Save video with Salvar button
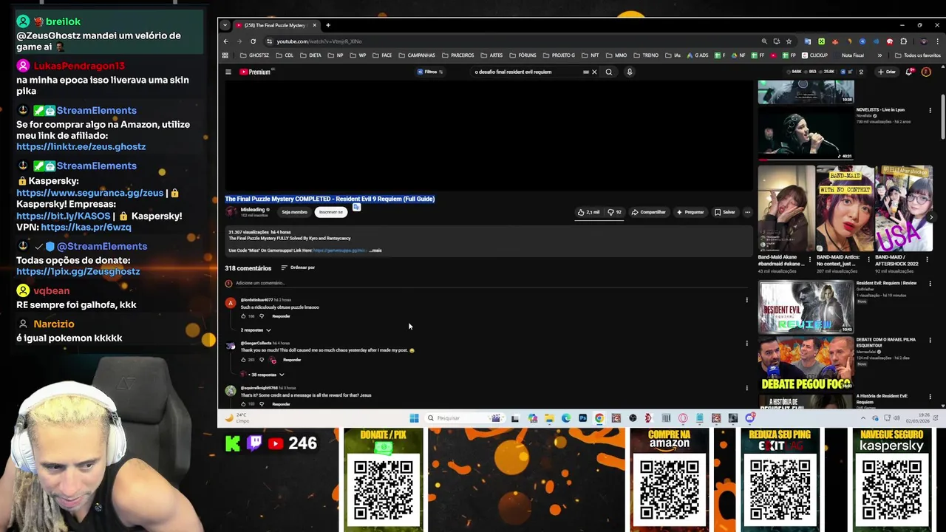This screenshot has height=532, width=946. [725, 212]
